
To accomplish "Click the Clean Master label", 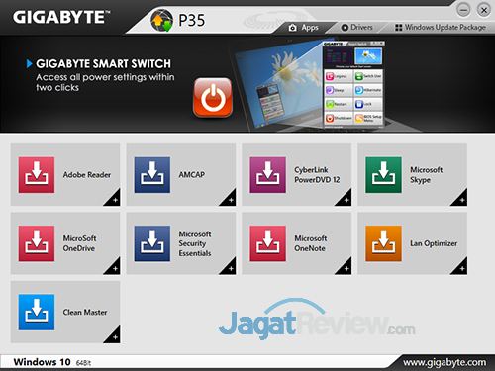I will [85, 312].
